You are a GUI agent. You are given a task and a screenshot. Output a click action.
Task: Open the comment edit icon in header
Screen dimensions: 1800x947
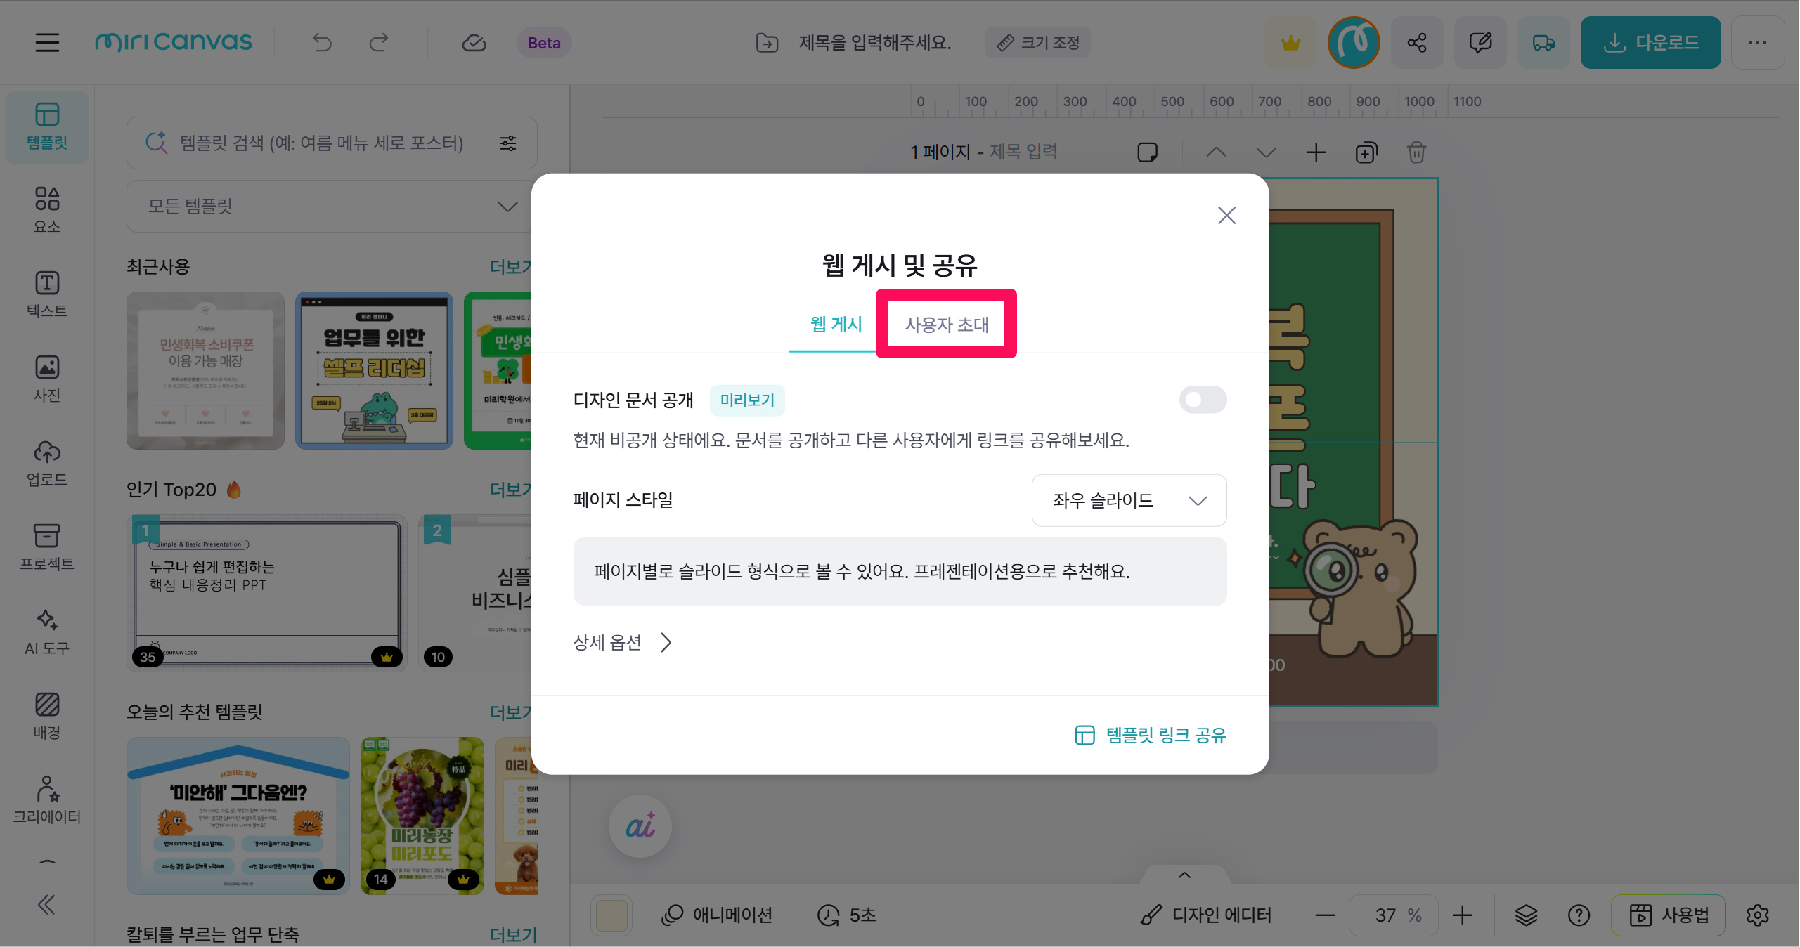(1480, 43)
